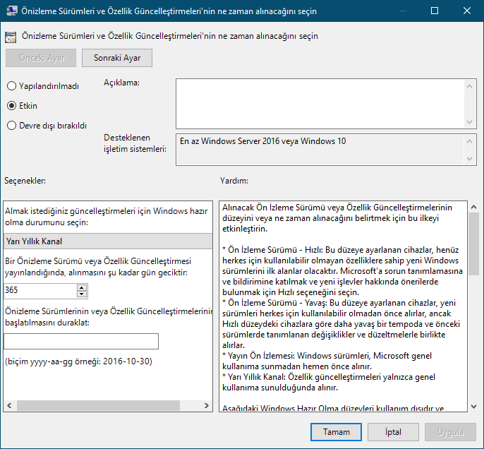Click the policy setting icon beside the heading
The height and width of the screenshot is (449, 484).
pos(11,37)
